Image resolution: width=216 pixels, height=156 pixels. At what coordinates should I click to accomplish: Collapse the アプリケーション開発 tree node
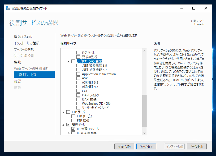(x=68, y=61)
